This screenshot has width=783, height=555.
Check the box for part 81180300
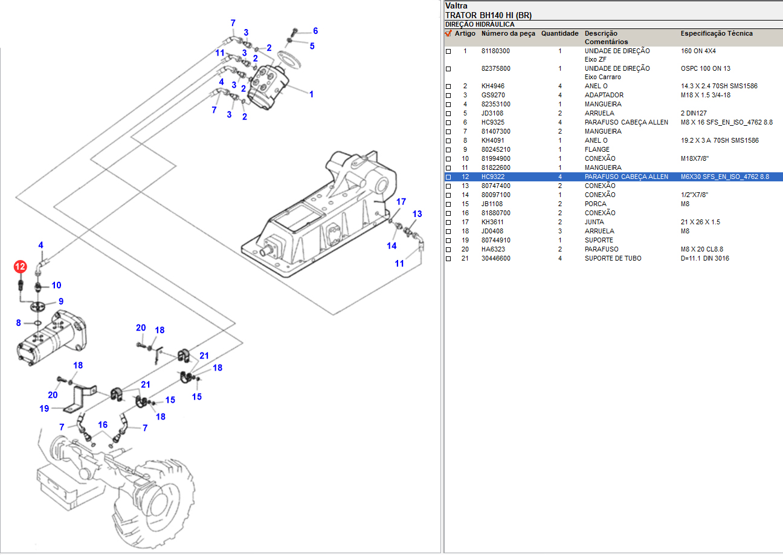point(448,52)
